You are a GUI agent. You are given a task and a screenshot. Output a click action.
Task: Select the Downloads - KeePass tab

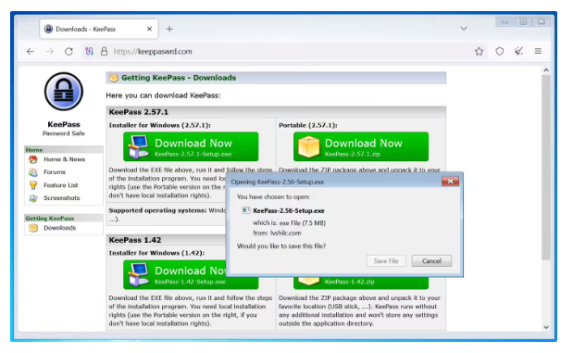coord(99,29)
